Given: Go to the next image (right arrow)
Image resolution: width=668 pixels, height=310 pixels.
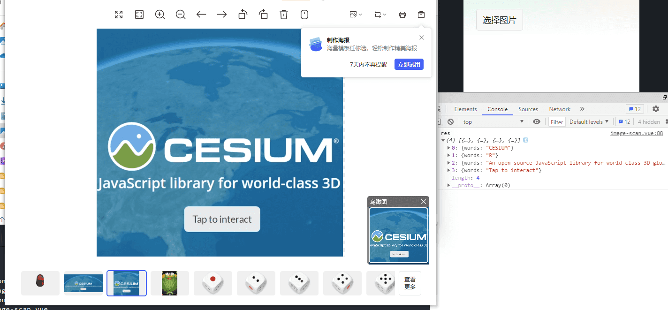Looking at the screenshot, I should click(222, 15).
